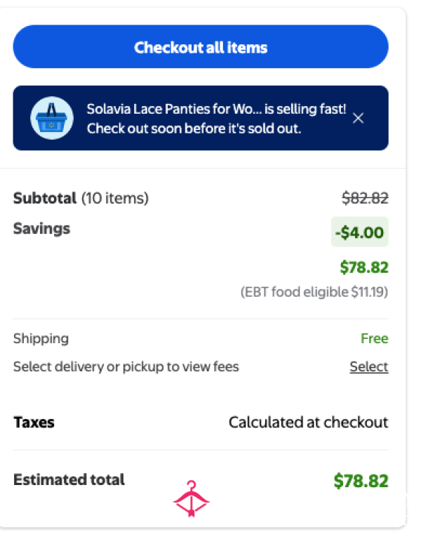The height and width of the screenshot is (537, 421).
Task: Click the Select delivery or pickup to view fees text
Action: click(126, 367)
